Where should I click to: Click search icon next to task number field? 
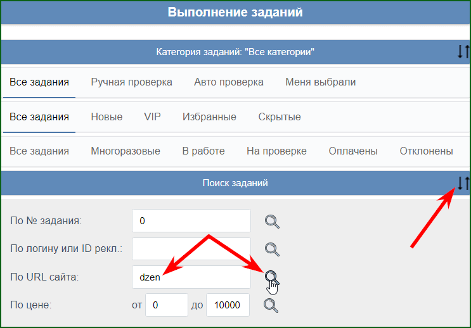pyautogui.click(x=272, y=222)
